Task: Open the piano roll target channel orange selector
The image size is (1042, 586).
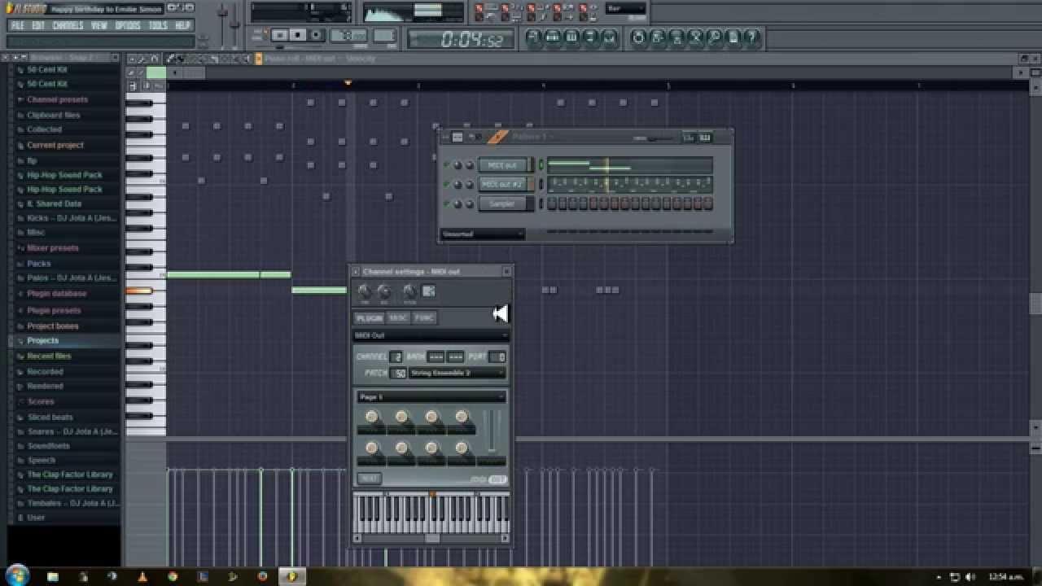Action: pyautogui.click(x=259, y=59)
